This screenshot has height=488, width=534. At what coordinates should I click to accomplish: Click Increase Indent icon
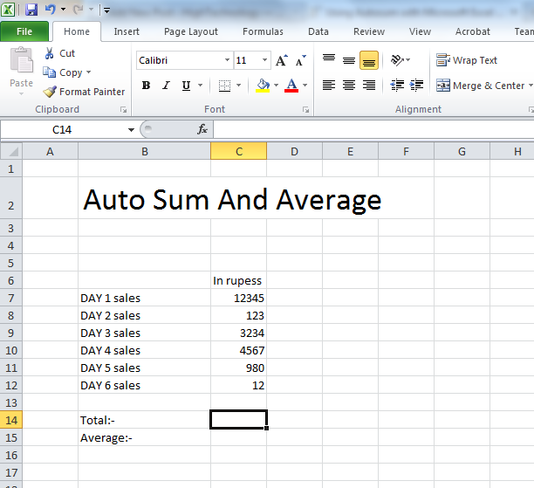[417, 86]
